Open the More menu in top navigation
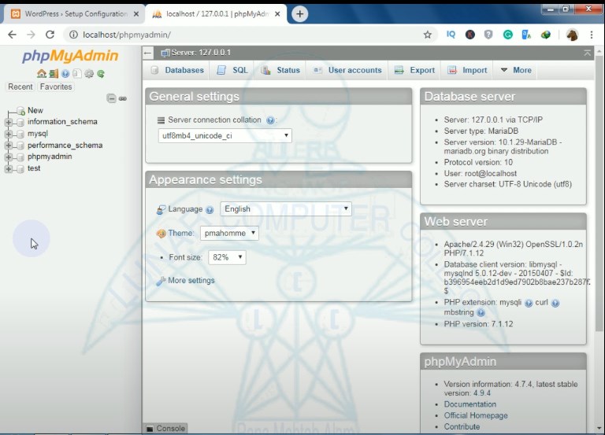 pyautogui.click(x=515, y=70)
